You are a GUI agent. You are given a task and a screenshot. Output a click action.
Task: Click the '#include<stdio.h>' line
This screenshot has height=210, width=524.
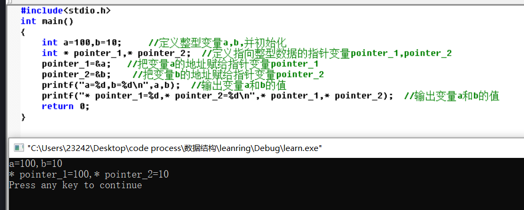pos(65,10)
